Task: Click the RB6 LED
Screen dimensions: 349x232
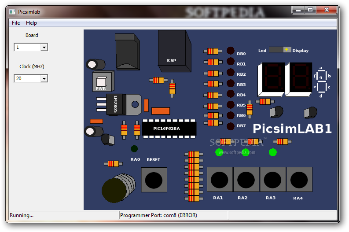Action: pyautogui.click(x=230, y=115)
